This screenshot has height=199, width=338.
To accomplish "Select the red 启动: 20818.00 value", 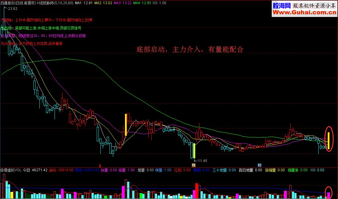I will [61, 170].
